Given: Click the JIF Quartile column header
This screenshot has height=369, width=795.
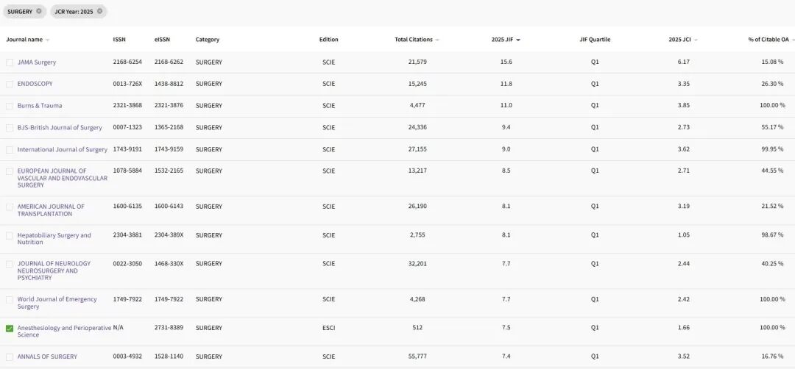Looking at the screenshot, I should [x=595, y=40].
